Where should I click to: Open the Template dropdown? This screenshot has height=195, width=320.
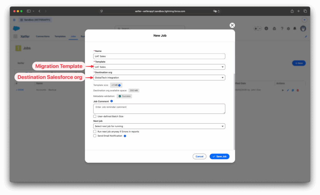point(159,67)
